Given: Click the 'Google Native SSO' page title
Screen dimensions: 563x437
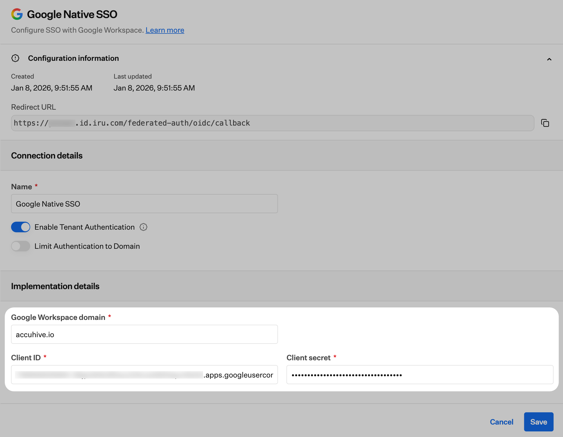Looking at the screenshot, I should (72, 14).
